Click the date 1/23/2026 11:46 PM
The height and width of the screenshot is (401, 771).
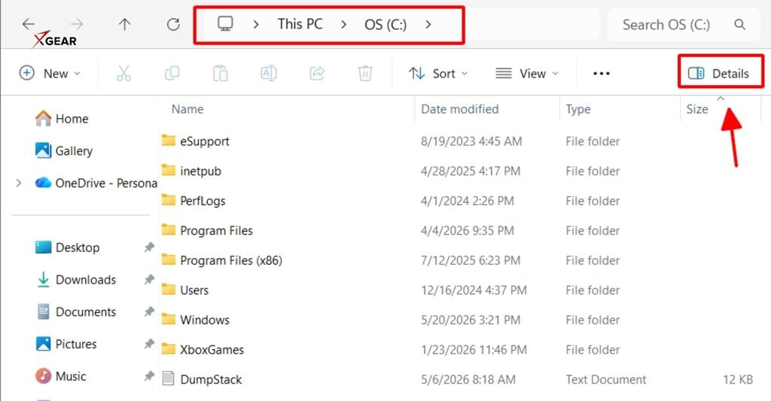pyautogui.click(x=474, y=349)
